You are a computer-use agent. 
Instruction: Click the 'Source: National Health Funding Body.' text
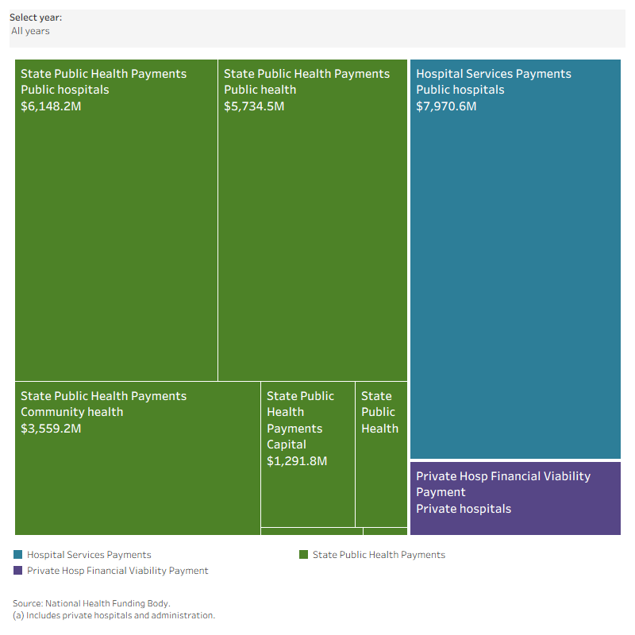pyautogui.click(x=91, y=603)
